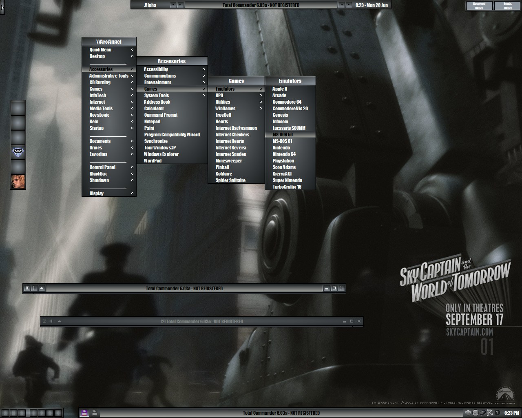
Task: Open TurboGrafix 16 emulator entry
Action: coord(290,187)
